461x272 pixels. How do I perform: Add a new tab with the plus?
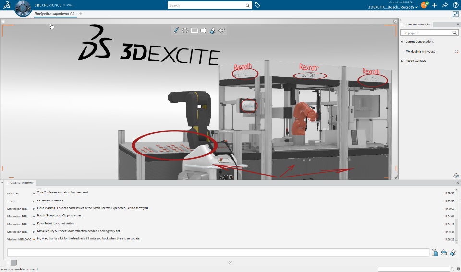coord(81,14)
